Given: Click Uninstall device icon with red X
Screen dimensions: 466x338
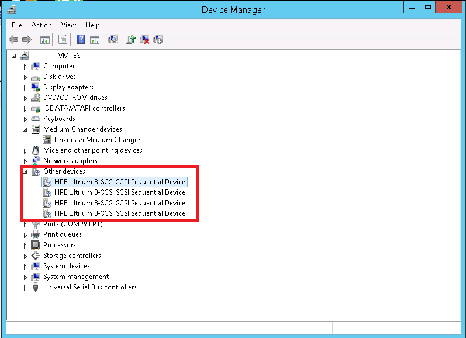Looking at the screenshot, I should click(144, 39).
